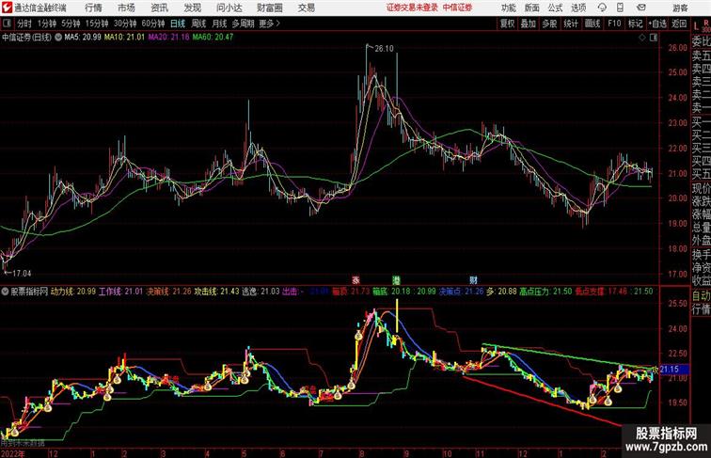Click the 工作线: 21.01 indicator value
711x458 pixels.
point(120,292)
